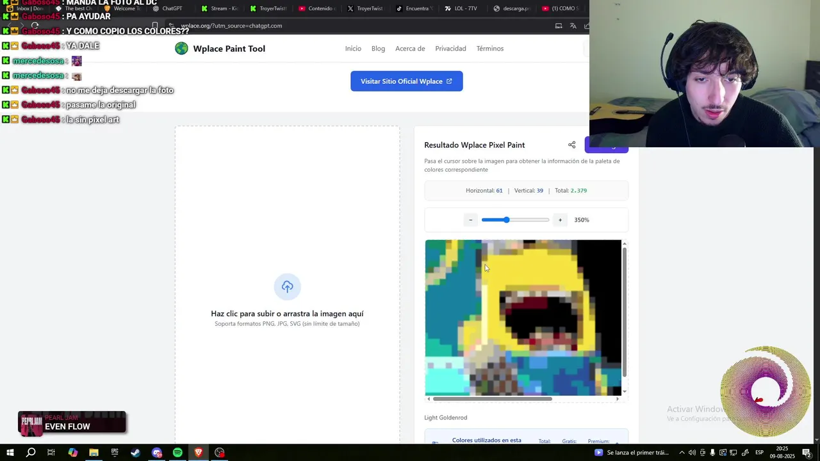820x461 pixels.
Task: Switch to the X TroyerTwist tab
Action: point(365,8)
